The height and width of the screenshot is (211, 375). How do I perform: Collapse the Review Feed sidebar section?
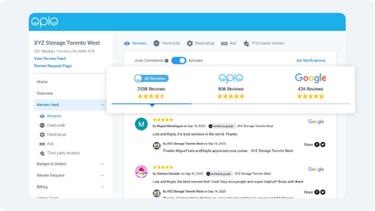tap(102, 105)
